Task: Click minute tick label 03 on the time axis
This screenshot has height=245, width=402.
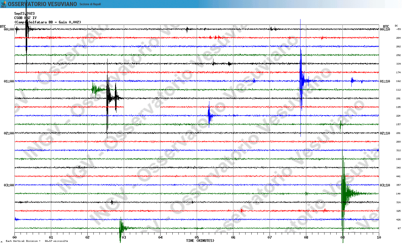Action: tap(124, 237)
